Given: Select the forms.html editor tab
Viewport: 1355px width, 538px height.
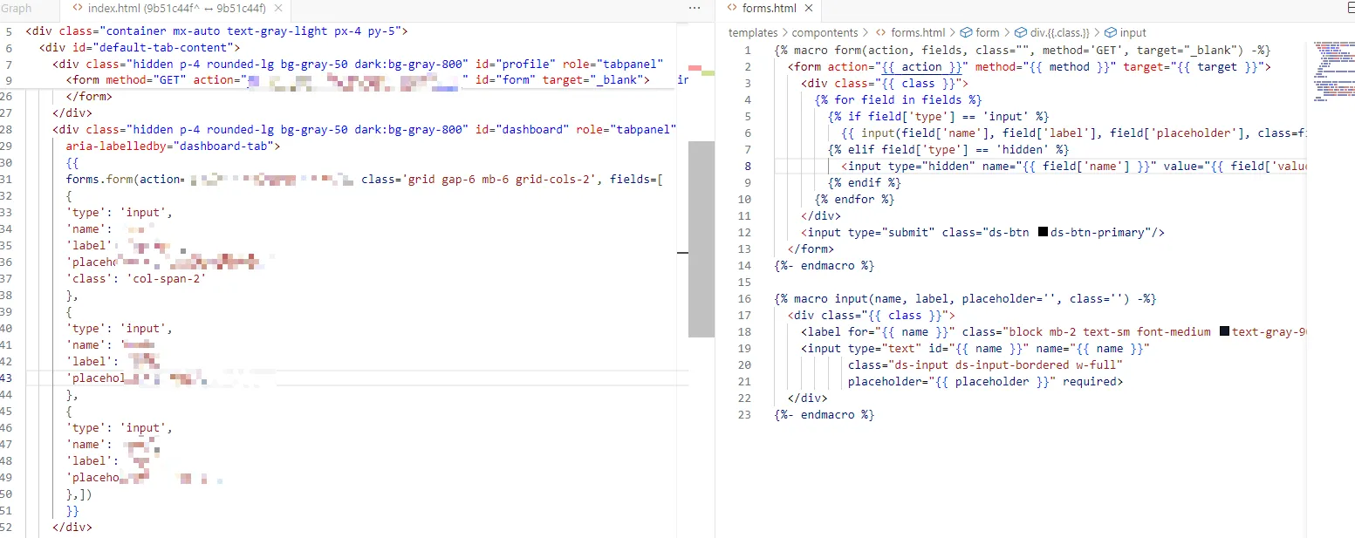Looking at the screenshot, I should 769,8.
